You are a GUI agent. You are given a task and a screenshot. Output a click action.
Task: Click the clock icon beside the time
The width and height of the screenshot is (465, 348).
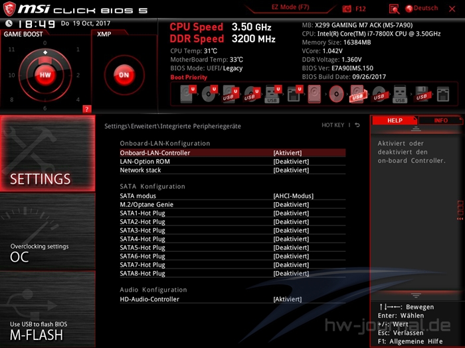[9, 23]
